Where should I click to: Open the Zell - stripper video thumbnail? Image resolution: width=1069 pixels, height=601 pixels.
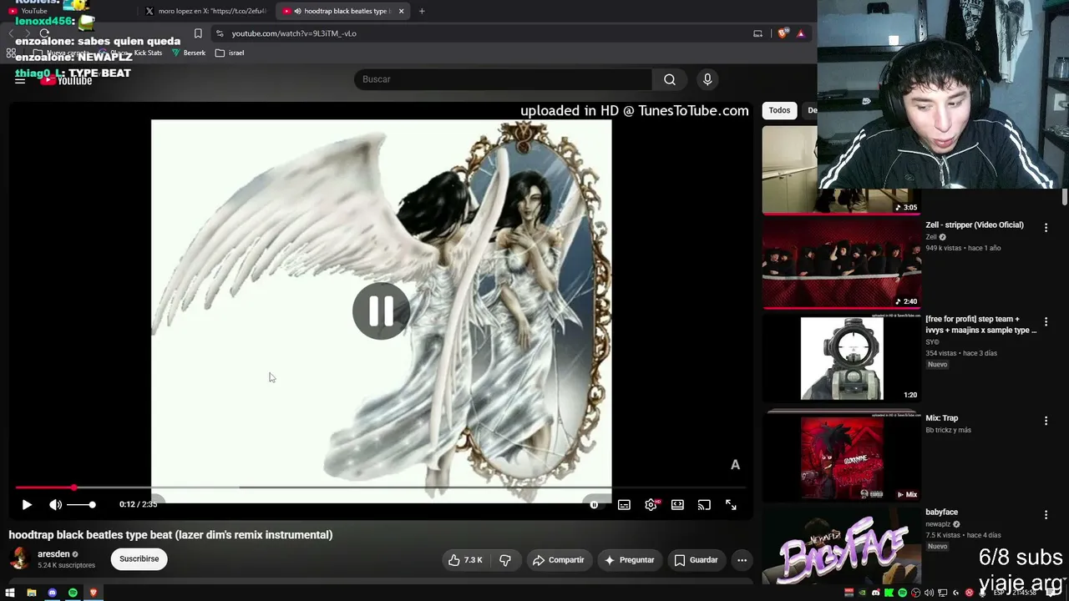842,264
